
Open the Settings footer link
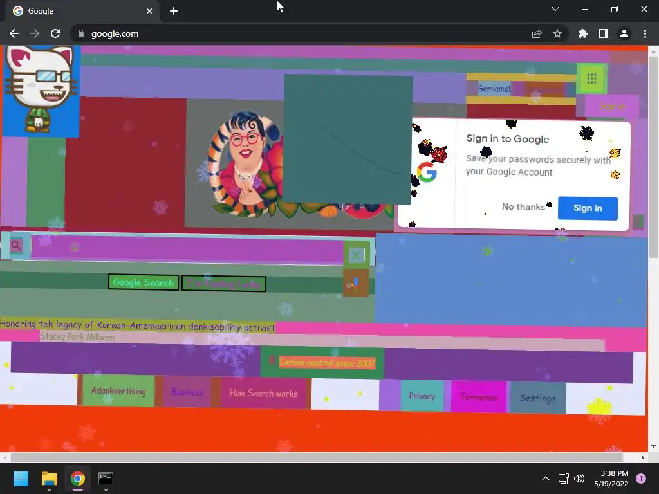coord(537,398)
